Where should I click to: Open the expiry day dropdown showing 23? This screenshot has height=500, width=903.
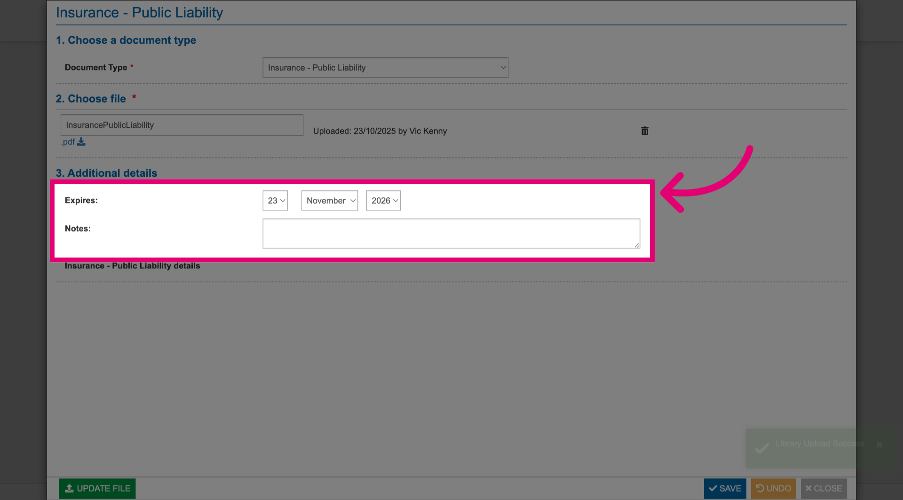pyautogui.click(x=275, y=201)
